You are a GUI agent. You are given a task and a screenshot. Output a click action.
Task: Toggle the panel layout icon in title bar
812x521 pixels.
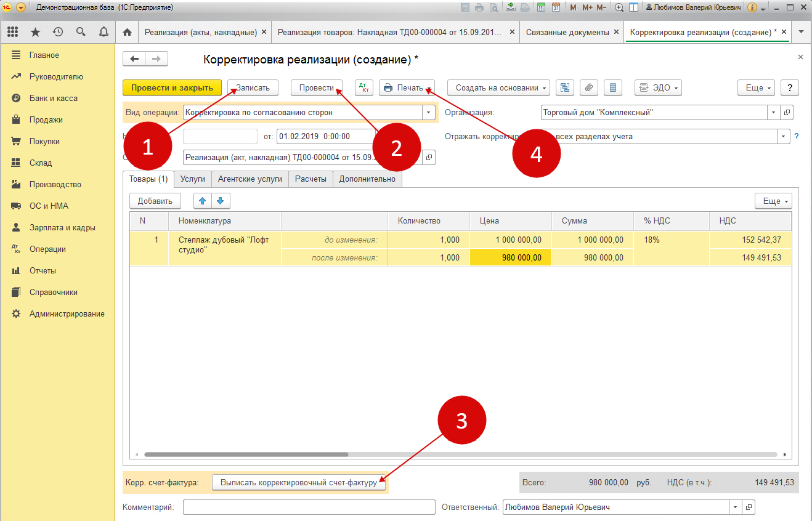[x=633, y=7]
